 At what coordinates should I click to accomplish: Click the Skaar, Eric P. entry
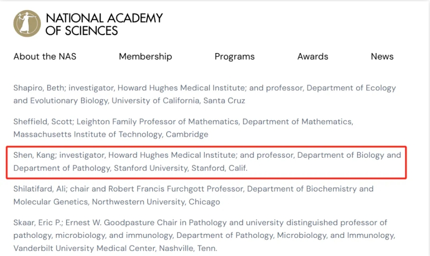[204, 236]
